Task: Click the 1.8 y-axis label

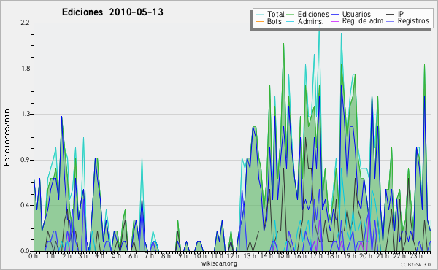Action: coord(25,69)
